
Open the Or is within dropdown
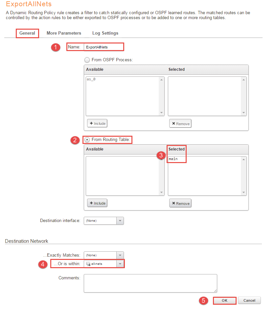coord(104,264)
